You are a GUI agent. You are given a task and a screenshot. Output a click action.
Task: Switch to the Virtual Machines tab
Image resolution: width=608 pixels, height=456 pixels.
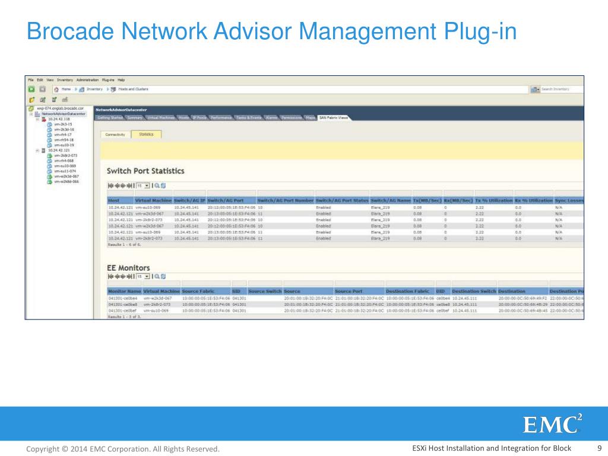click(160, 118)
